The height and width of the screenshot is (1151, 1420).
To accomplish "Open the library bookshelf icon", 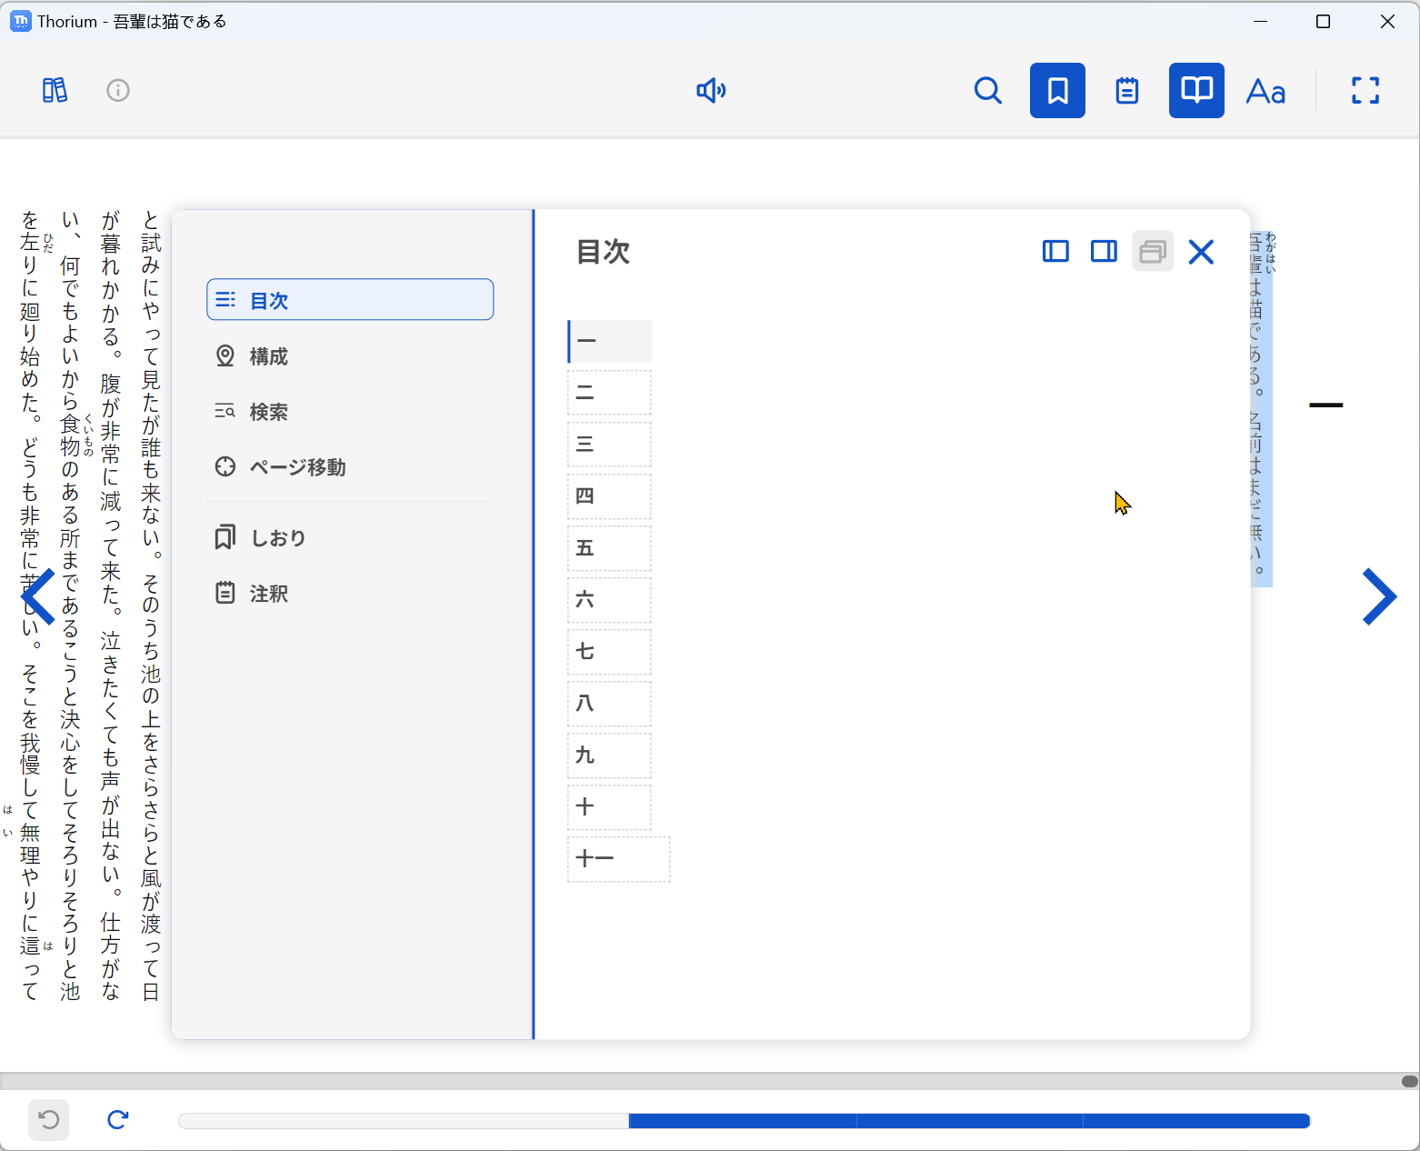I will pos(55,90).
